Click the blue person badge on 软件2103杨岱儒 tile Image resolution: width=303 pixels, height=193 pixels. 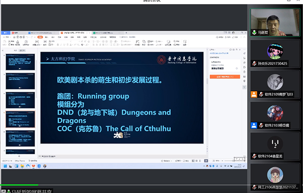click(254, 125)
